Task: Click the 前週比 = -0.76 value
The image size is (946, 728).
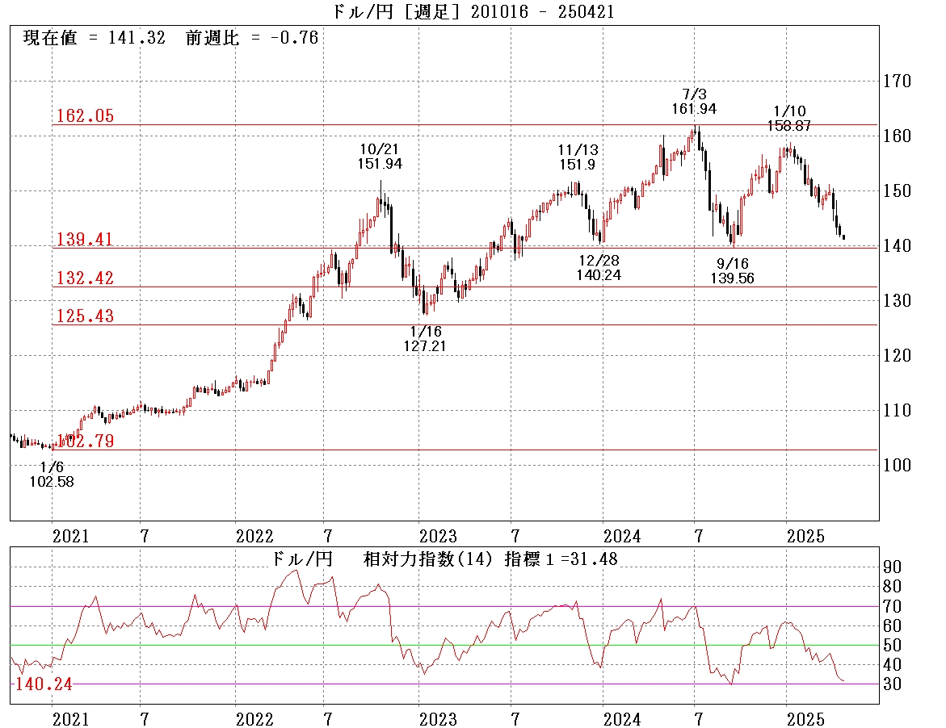Action: 252,38
